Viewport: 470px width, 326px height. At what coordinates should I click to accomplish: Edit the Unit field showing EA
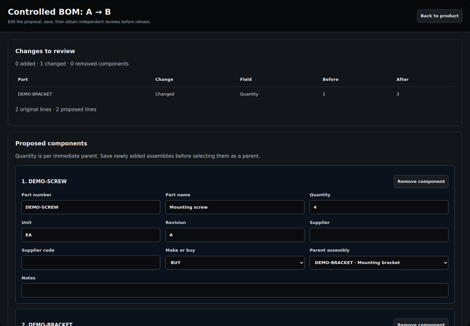(91, 235)
